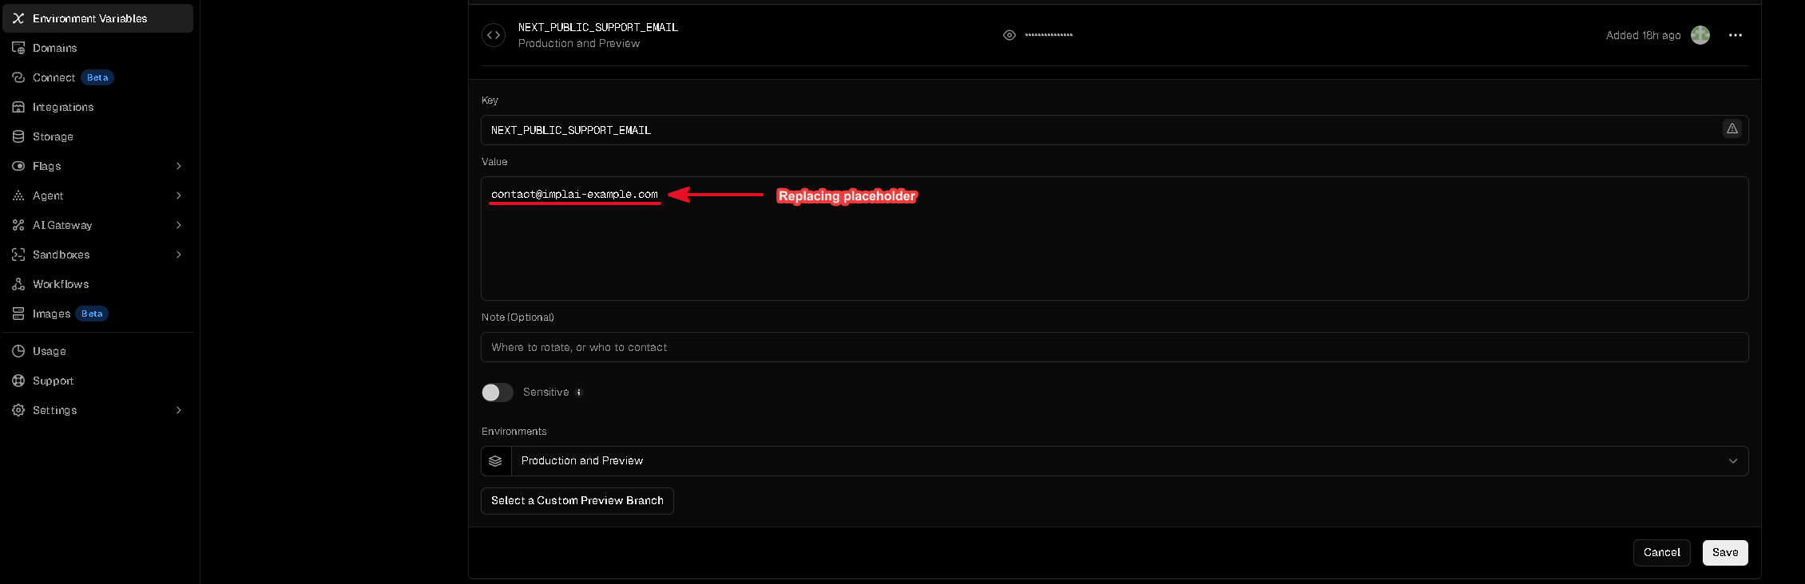
Task: Expand the AI Gateway submenu chevron
Action: click(179, 225)
